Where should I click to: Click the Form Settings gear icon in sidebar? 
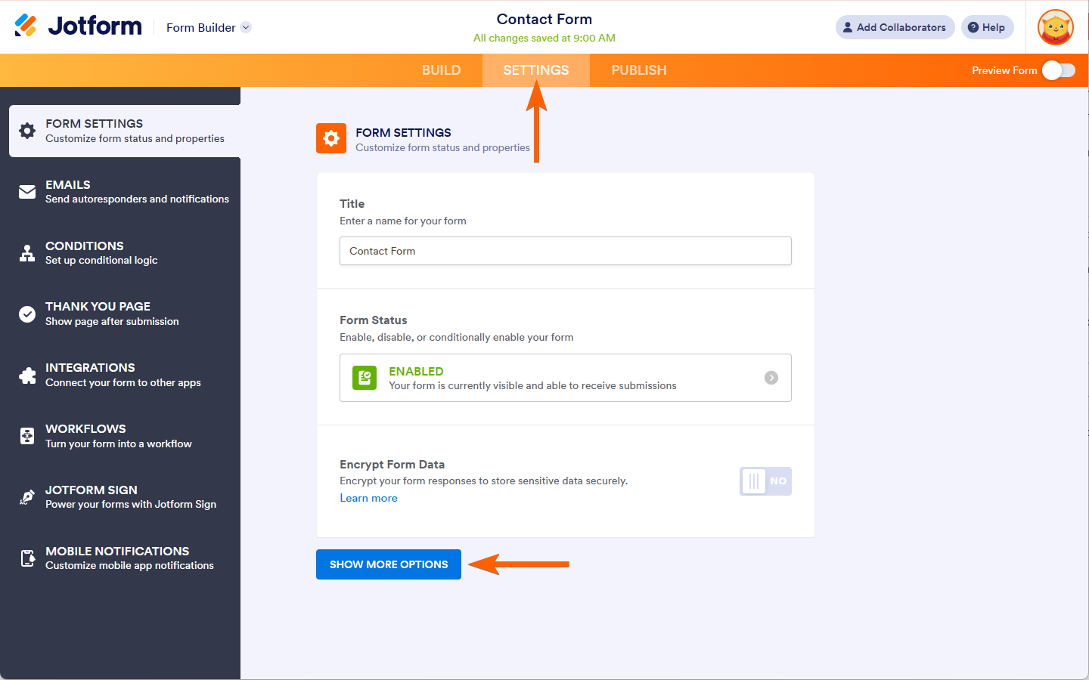coord(27,131)
